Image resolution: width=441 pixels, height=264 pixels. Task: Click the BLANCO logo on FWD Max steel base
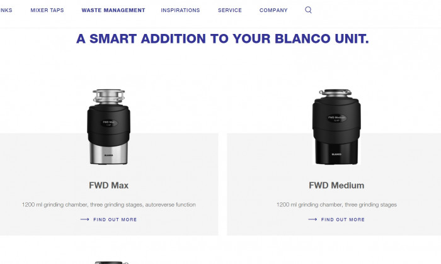tap(108, 155)
